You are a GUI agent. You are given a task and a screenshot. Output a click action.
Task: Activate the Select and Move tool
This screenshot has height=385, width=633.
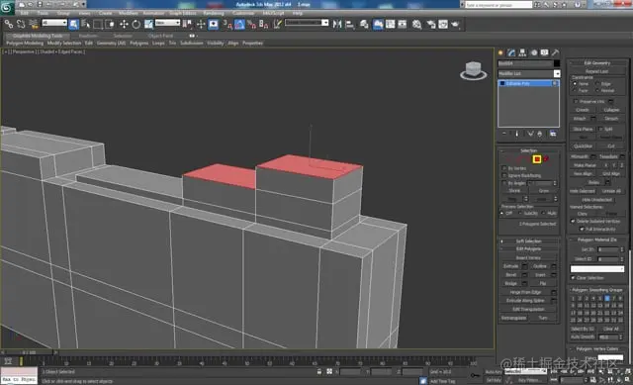pyautogui.click(x=124, y=24)
